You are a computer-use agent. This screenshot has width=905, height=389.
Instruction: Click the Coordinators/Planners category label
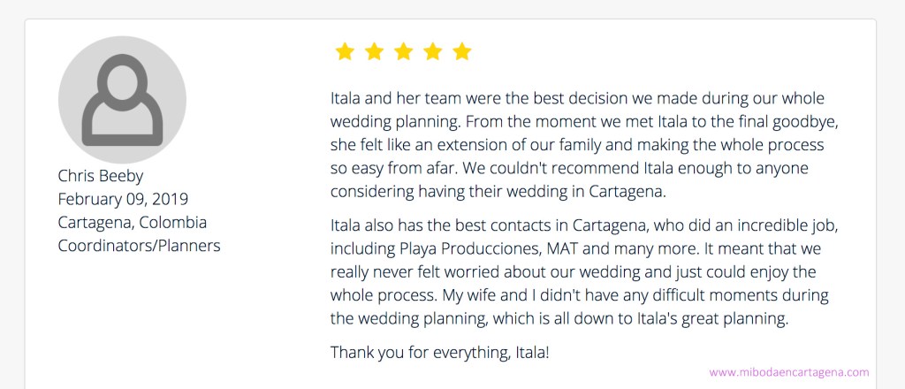pyautogui.click(x=139, y=245)
